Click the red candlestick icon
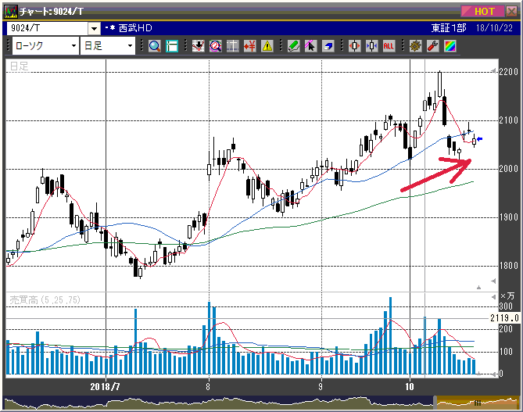Image resolution: width=523 pixels, height=412 pixels. (354, 46)
